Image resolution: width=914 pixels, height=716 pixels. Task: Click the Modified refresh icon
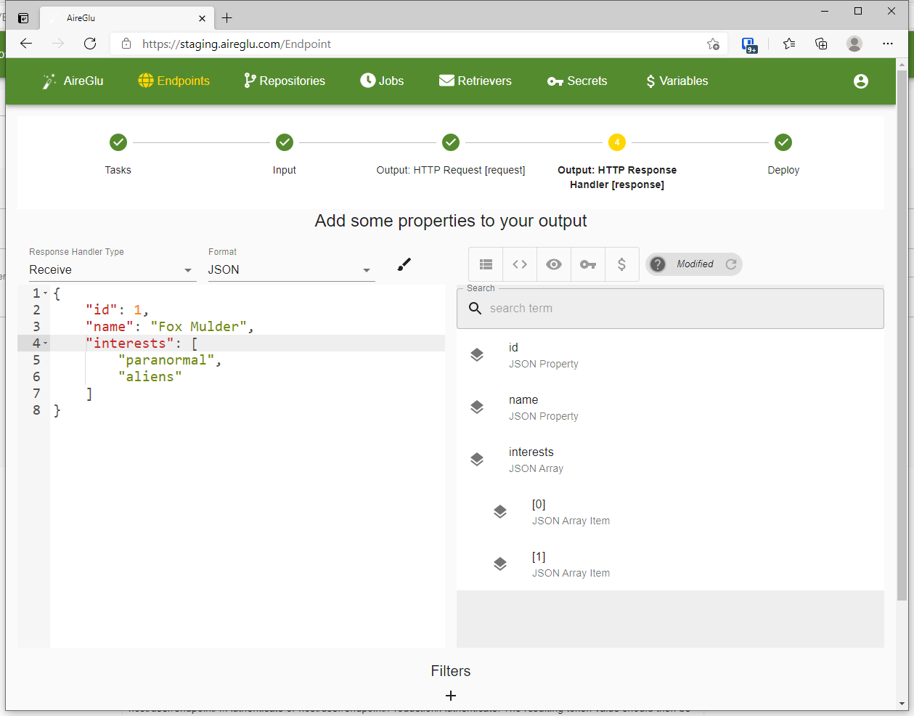click(x=731, y=264)
